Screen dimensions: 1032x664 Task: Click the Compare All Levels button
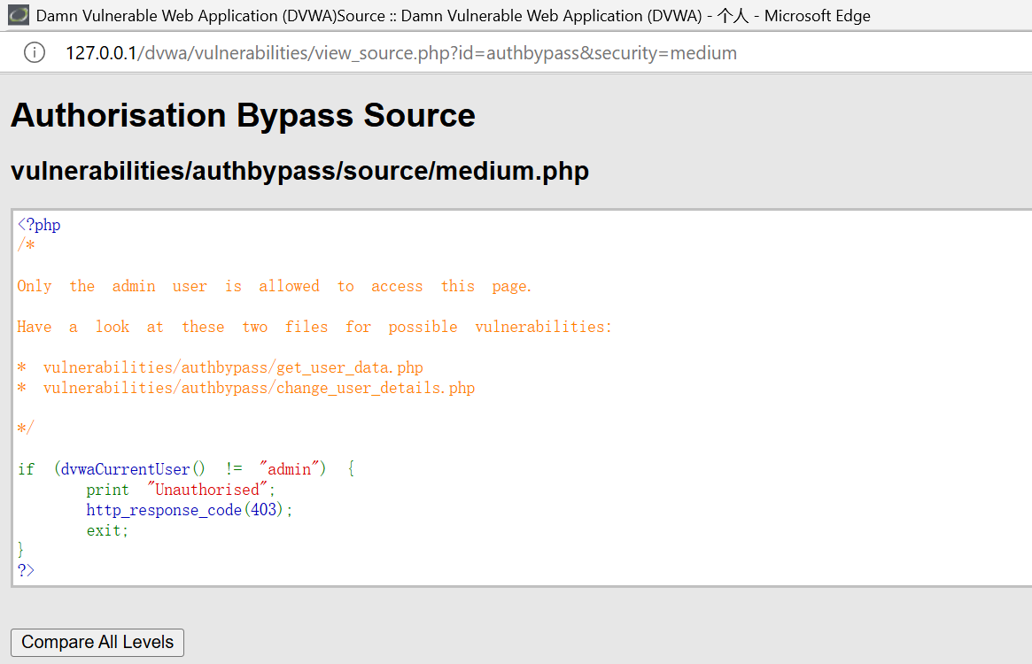tap(97, 642)
